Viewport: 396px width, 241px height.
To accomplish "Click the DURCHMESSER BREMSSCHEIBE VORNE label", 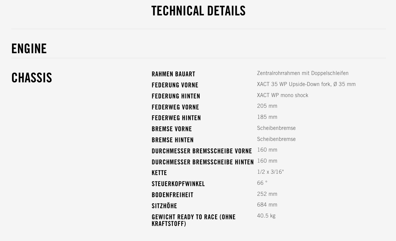I will click(x=202, y=151).
